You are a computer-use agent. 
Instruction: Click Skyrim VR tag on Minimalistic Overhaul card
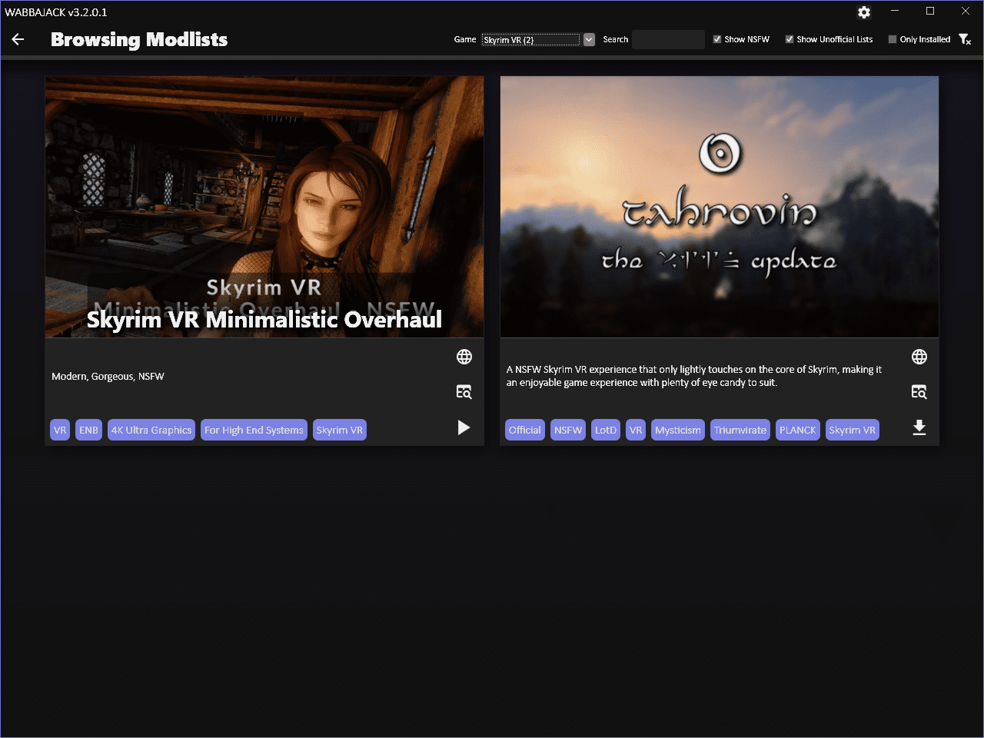click(339, 430)
